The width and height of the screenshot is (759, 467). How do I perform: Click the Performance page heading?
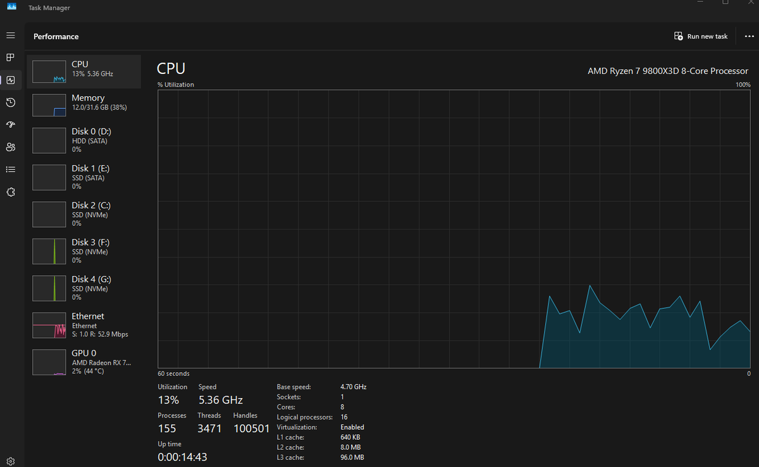[x=56, y=37]
